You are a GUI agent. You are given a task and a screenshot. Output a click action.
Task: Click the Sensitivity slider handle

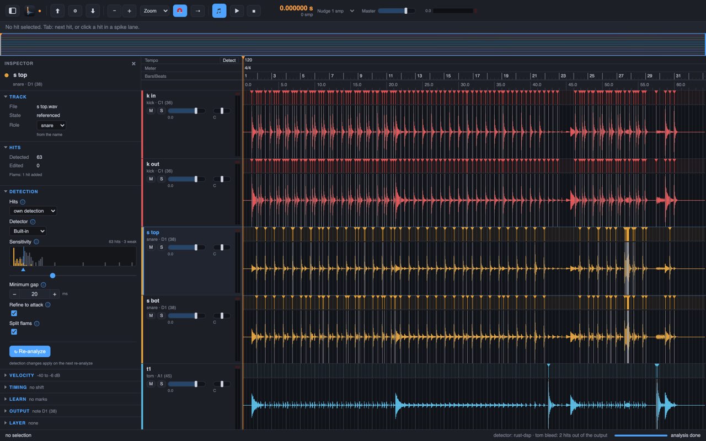pos(53,276)
